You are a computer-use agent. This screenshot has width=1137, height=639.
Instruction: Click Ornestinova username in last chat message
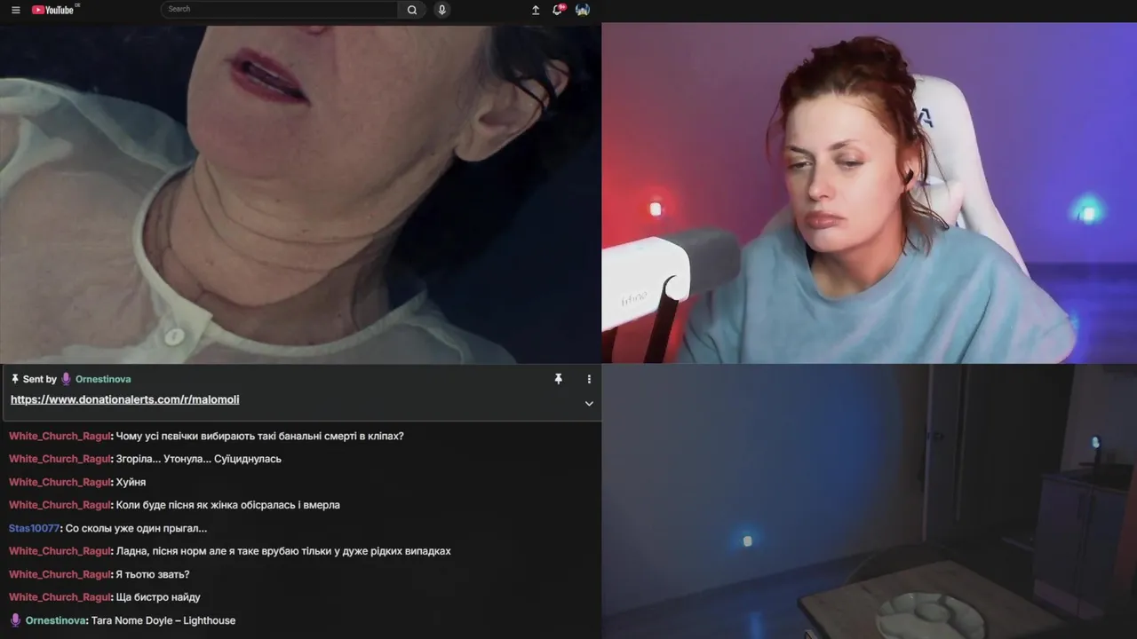point(56,620)
